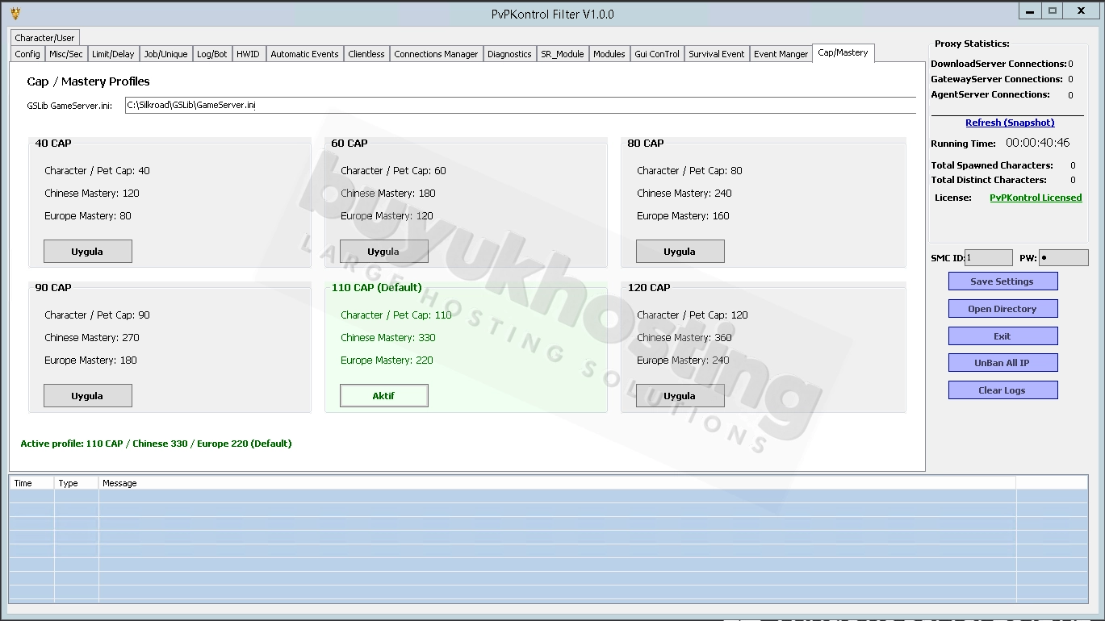Click the running time value 00:00:40:46
The image size is (1105, 621).
1037,143
